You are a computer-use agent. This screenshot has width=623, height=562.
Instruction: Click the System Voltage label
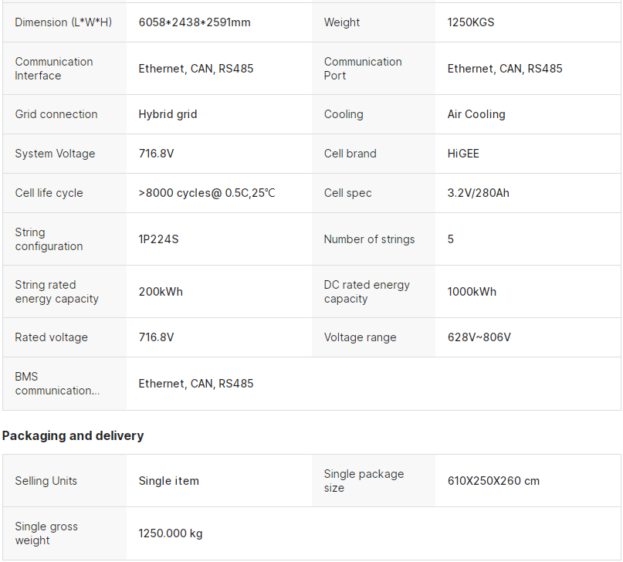pos(55,154)
